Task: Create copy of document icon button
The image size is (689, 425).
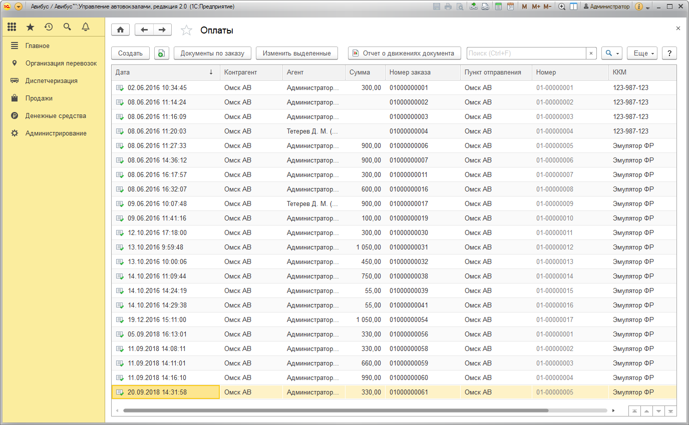Action: (x=161, y=53)
